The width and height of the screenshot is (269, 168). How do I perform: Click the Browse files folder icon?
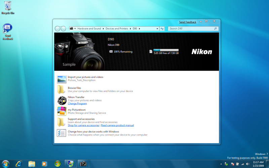pos(61,89)
